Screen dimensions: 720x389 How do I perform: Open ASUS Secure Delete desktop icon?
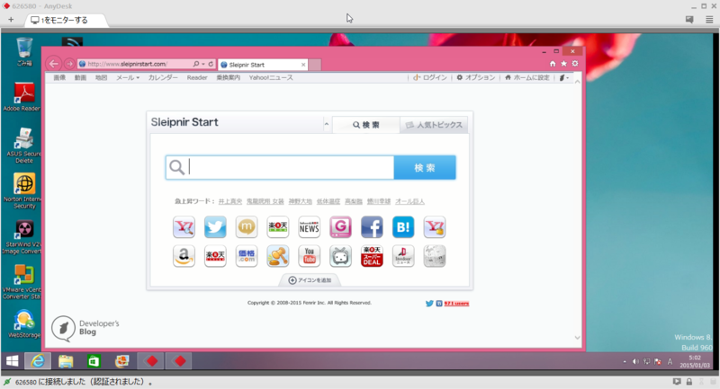(x=23, y=146)
